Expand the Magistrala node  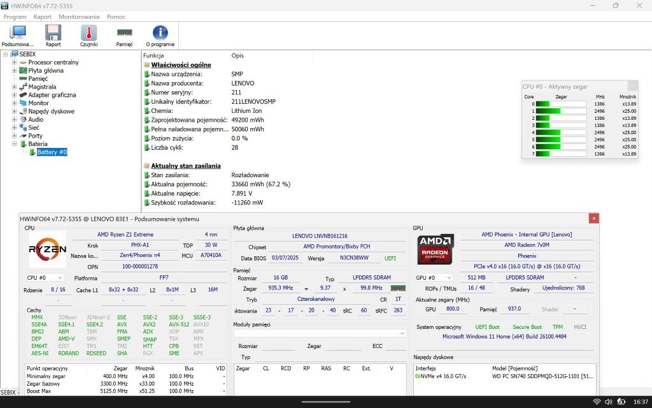click(14, 87)
